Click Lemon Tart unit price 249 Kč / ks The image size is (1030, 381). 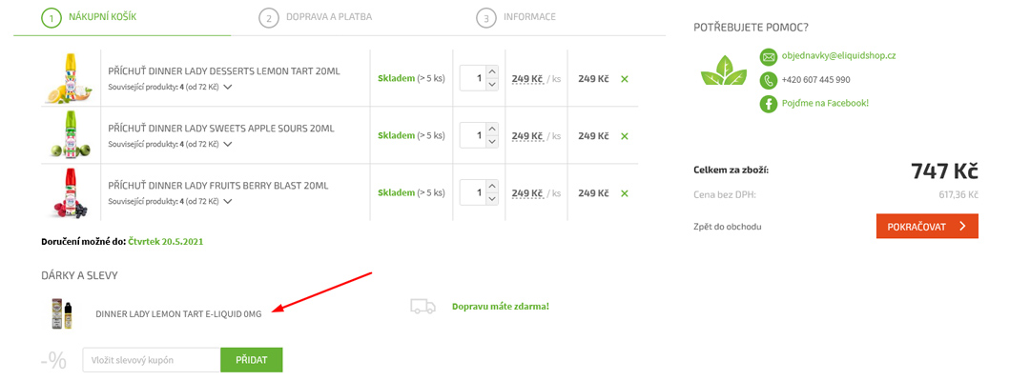537,79
